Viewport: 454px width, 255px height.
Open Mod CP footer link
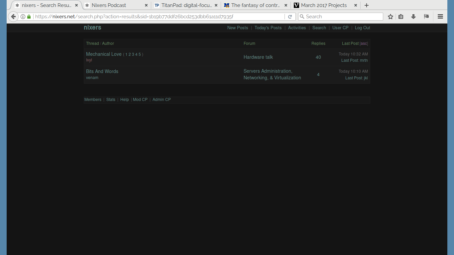coord(140,100)
